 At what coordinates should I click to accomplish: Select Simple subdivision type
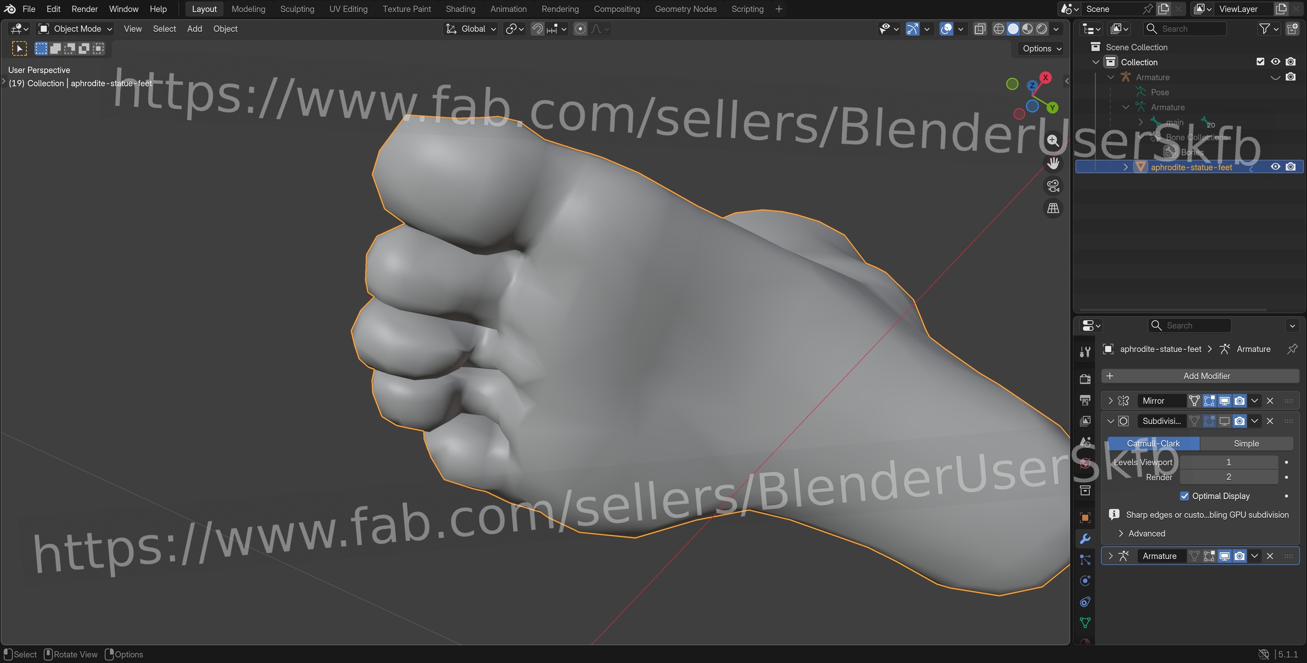pyautogui.click(x=1246, y=443)
